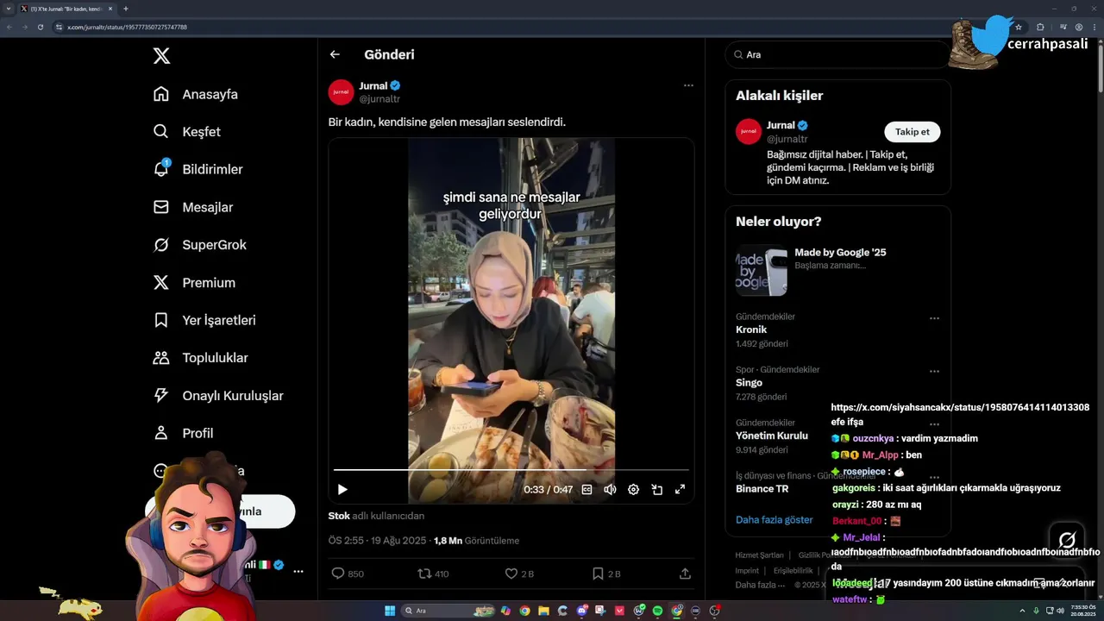Open Chrome from the taskbar

pos(525,611)
